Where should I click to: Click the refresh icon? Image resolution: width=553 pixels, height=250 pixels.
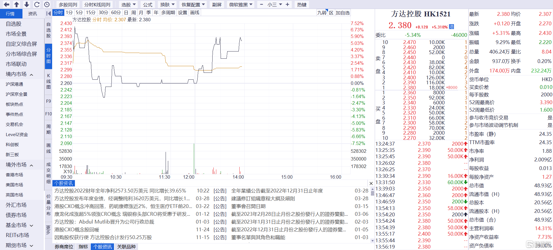point(37,4)
